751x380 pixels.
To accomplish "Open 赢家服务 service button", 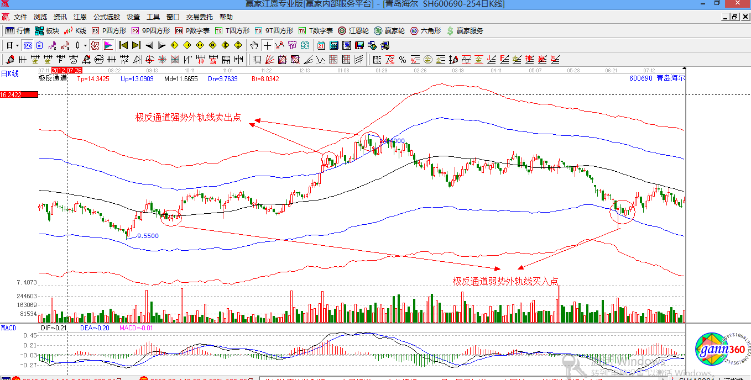I will [465, 31].
